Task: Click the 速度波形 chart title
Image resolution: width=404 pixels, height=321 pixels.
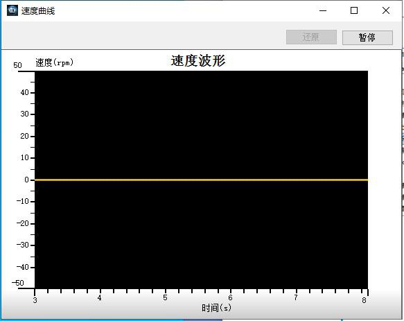Action: pos(198,61)
